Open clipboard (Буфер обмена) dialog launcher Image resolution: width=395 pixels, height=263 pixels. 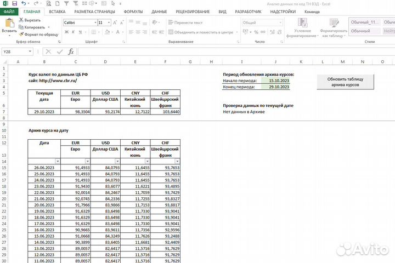[59, 42]
